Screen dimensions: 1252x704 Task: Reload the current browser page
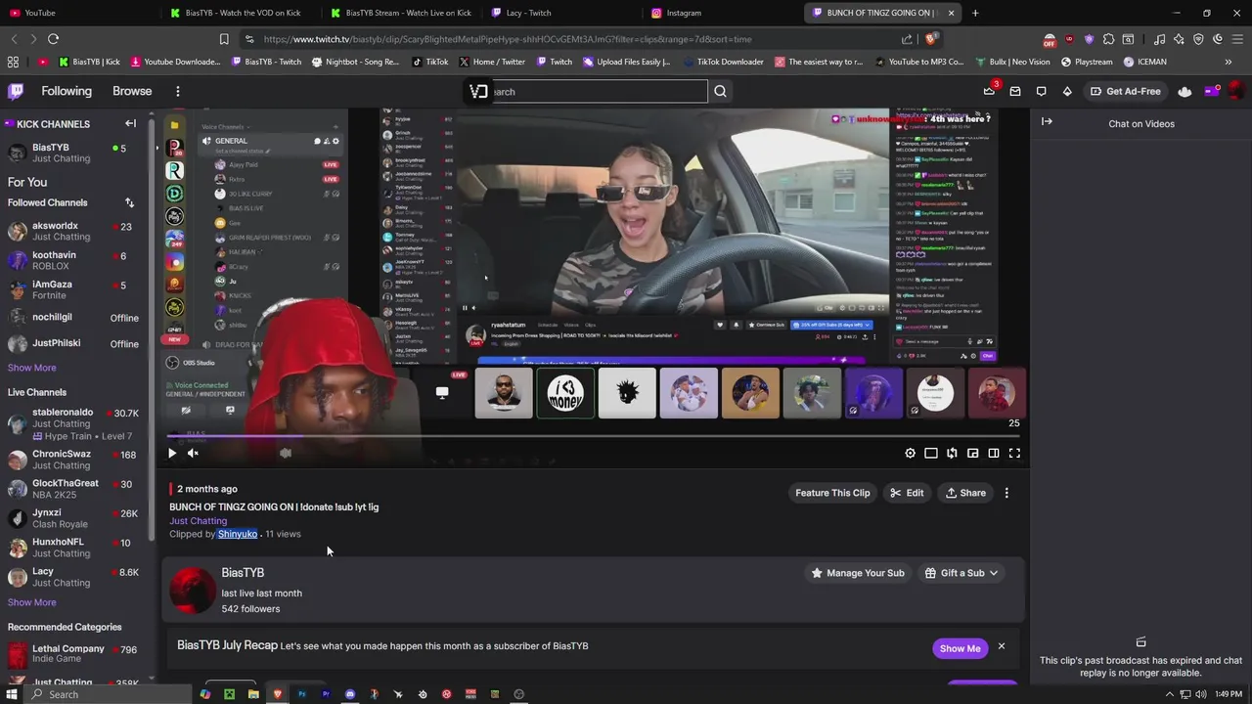[x=53, y=39]
